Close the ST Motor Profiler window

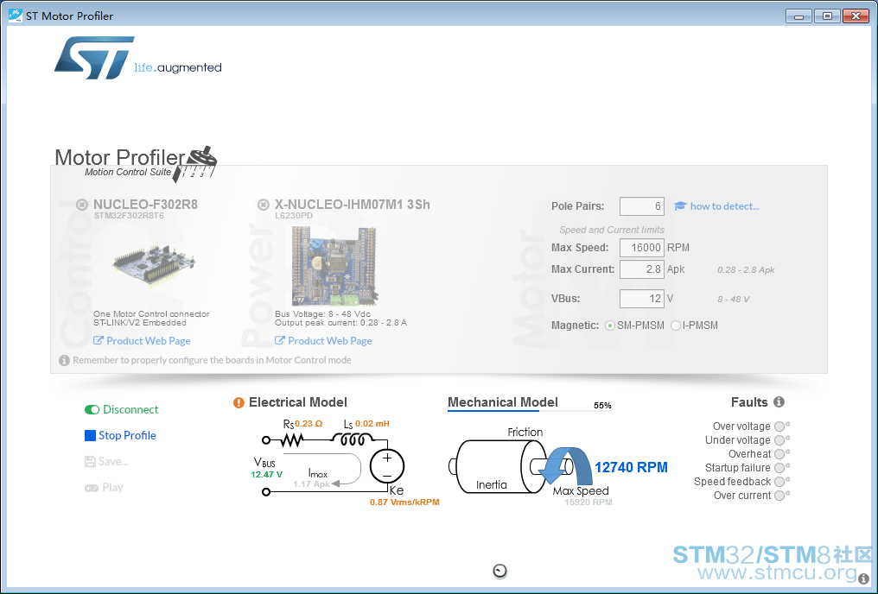[856, 16]
